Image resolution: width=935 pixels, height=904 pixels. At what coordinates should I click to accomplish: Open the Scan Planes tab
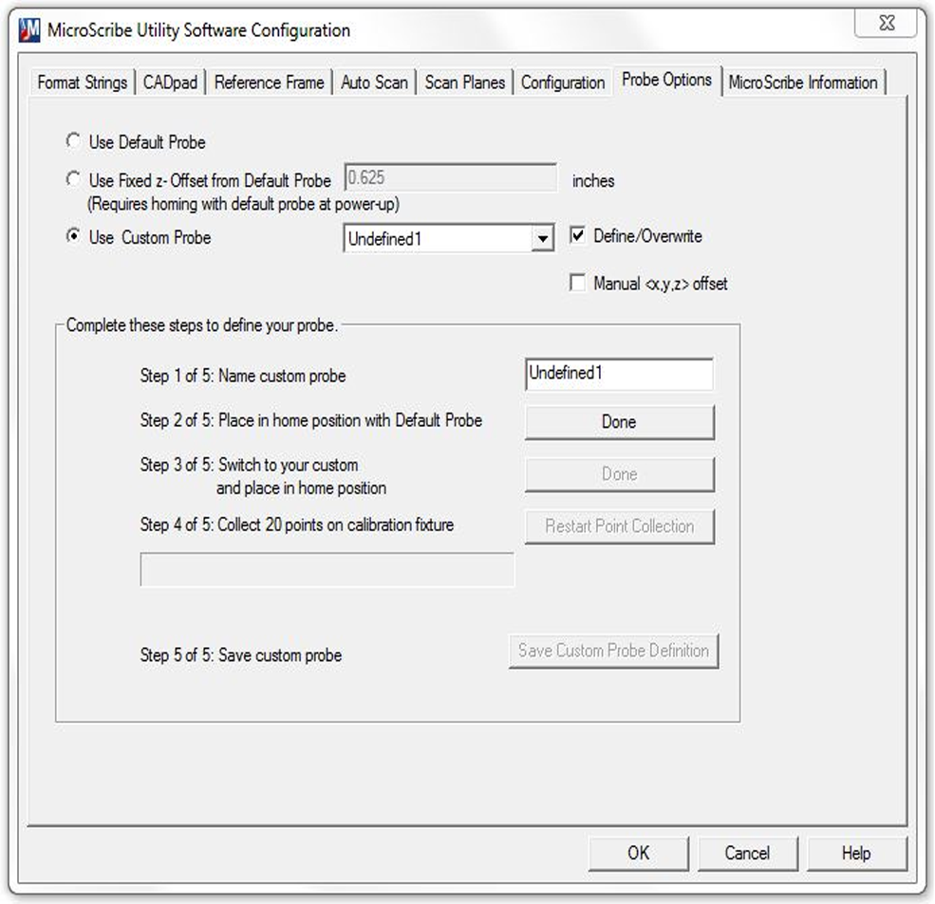click(464, 83)
